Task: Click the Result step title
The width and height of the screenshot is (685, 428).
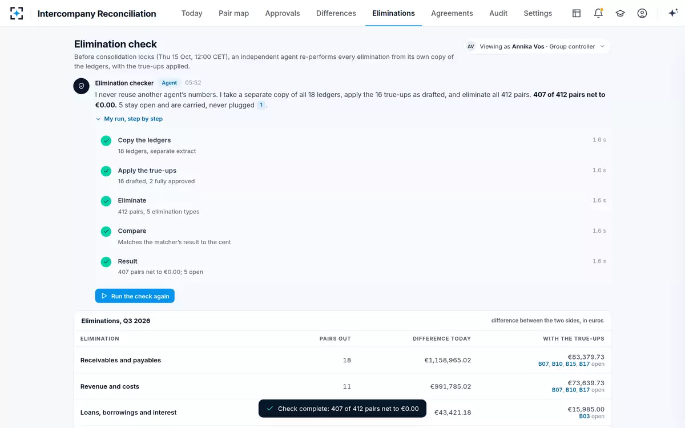Action: [x=128, y=261]
